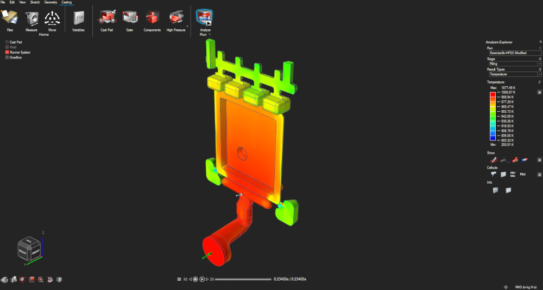The width and height of the screenshot is (543, 290).
Task: Toggle Runner System visibility checkbox
Action: click(x=7, y=53)
